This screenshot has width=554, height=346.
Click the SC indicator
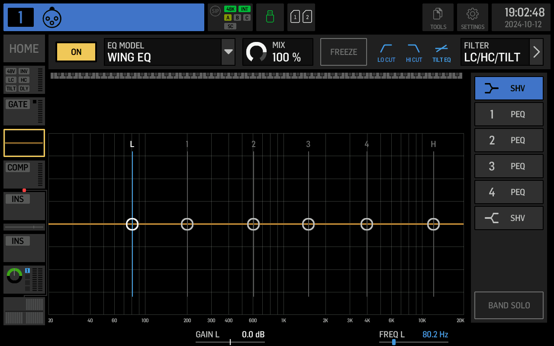pos(230,26)
